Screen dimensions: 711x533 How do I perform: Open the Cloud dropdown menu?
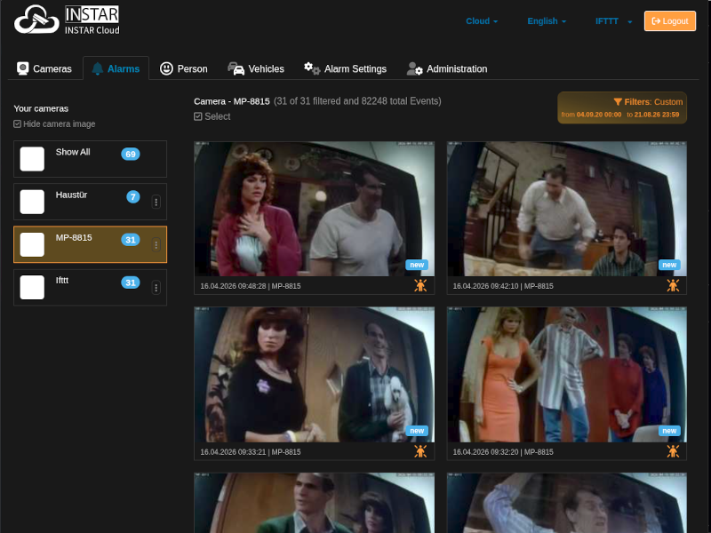pos(482,21)
